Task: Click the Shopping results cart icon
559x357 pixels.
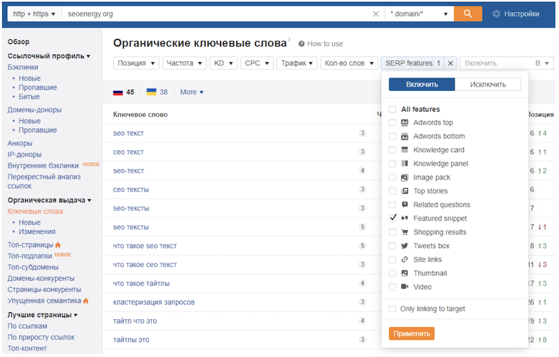Action: point(405,232)
